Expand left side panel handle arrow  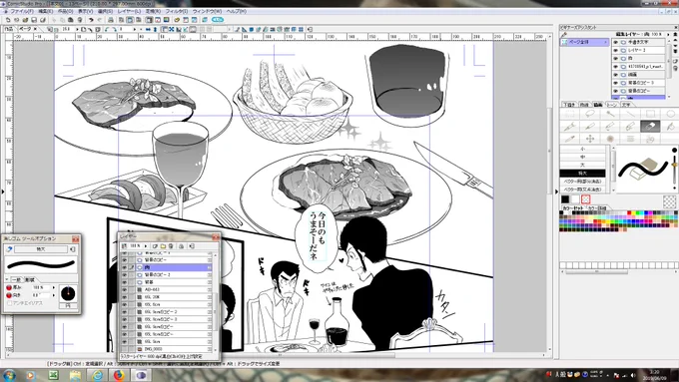pos(3,191)
